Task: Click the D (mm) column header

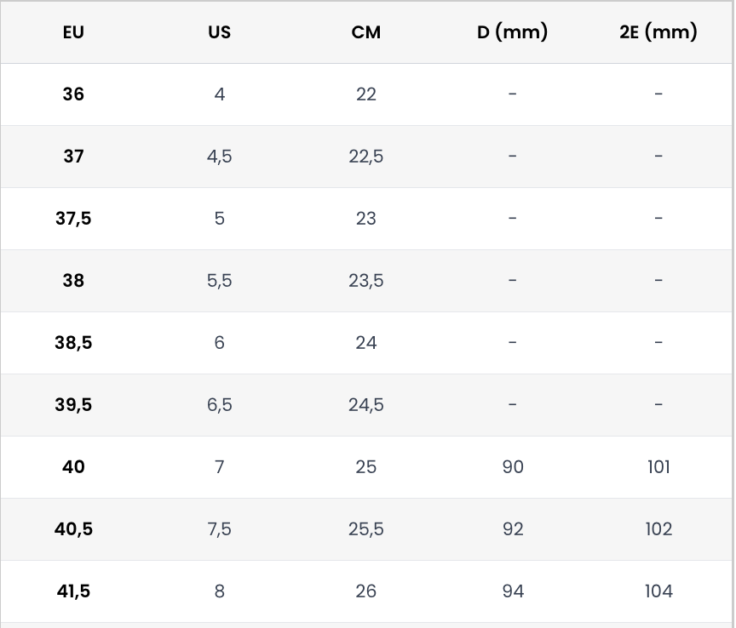Action: click(x=512, y=32)
